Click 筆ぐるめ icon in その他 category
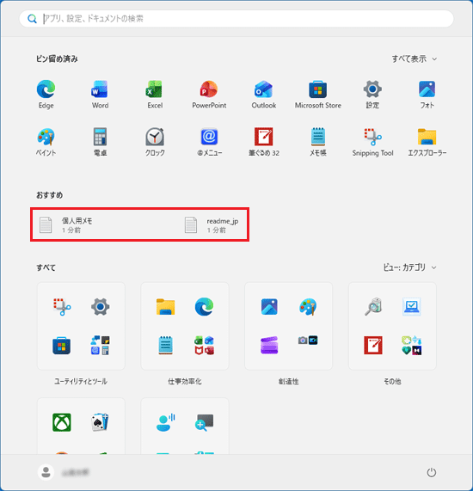473x491 pixels. tap(373, 346)
